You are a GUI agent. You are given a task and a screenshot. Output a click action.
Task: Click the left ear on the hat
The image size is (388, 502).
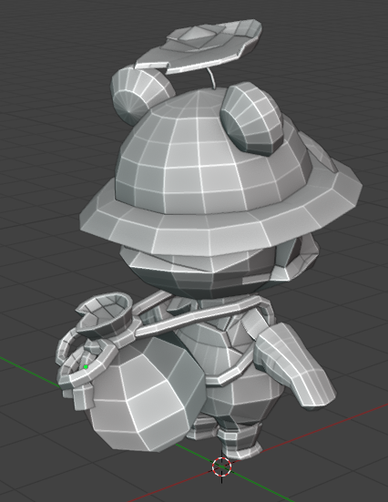[x=141, y=94]
